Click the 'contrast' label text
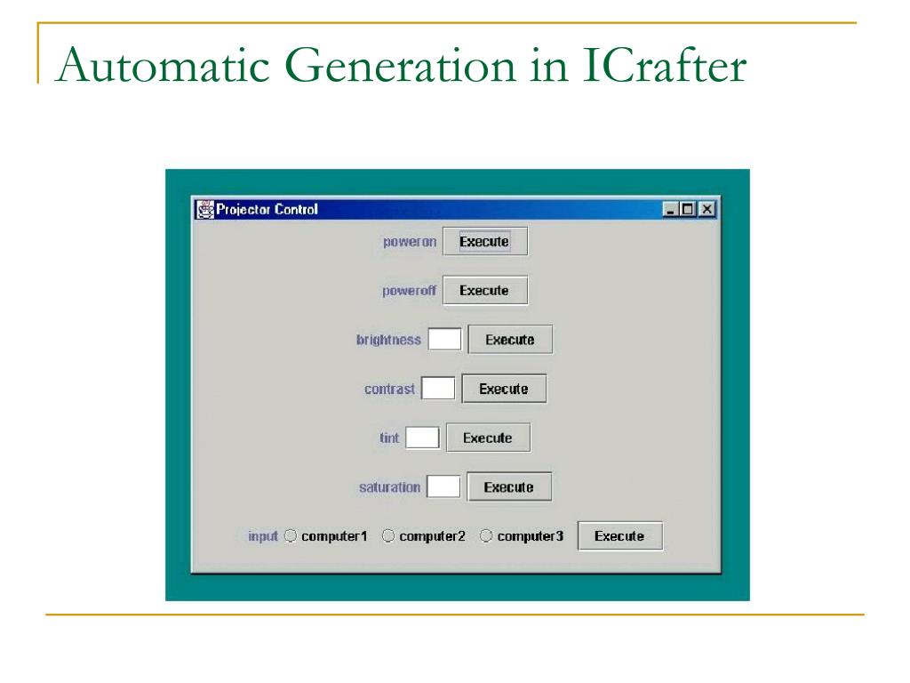This screenshot has height=683, width=910. (x=389, y=389)
